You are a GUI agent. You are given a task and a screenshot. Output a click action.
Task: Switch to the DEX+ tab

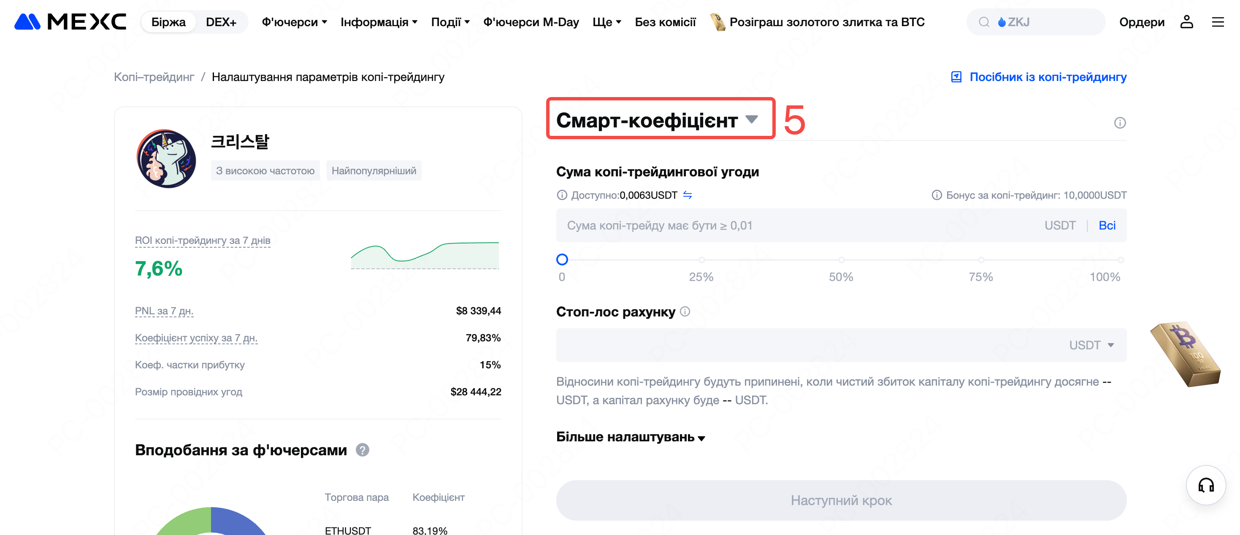221,22
